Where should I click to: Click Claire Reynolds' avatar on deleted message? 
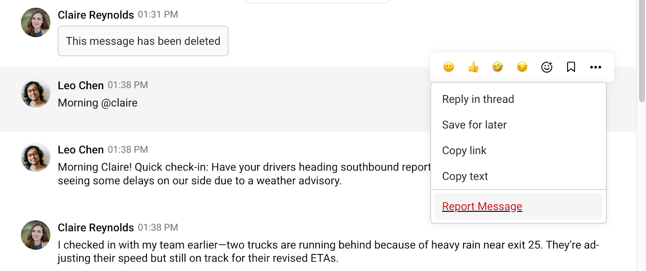pyautogui.click(x=36, y=23)
